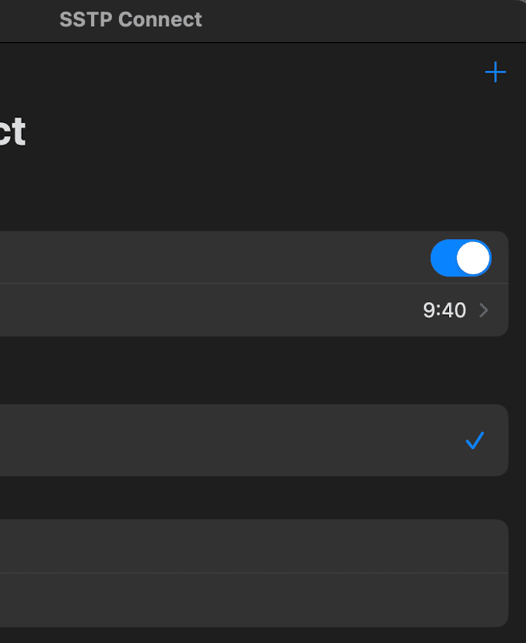Click the large bold heading ending in "ct"
Viewport: 526px width, 643px height.
tap(12, 132)
